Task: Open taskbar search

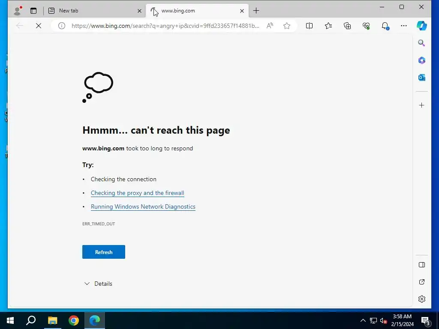Action: 31,320
